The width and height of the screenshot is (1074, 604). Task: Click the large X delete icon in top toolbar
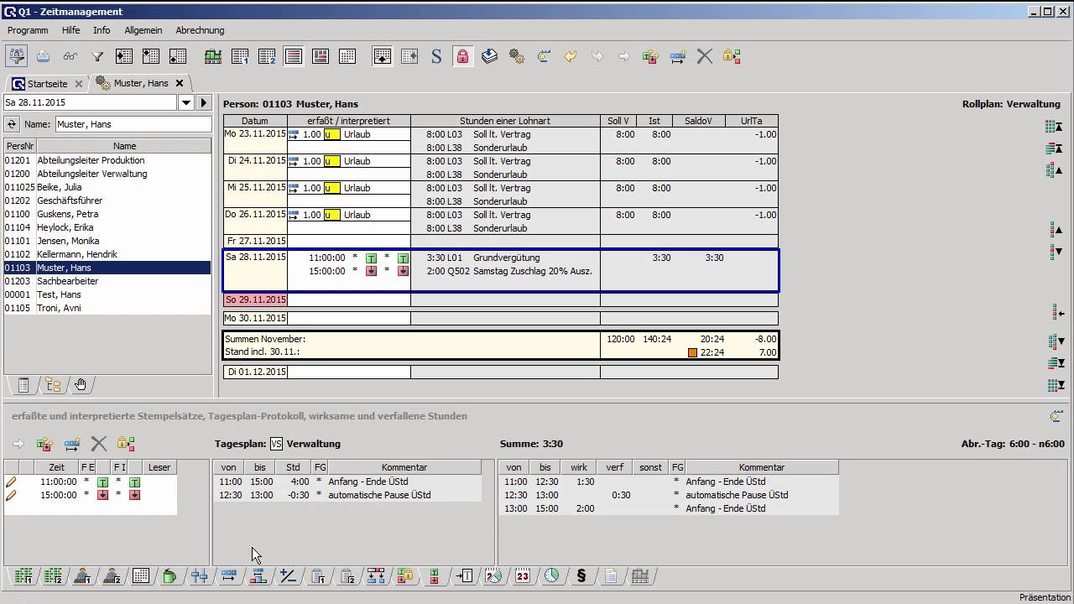pyautogui.click(x=705, y=56)
